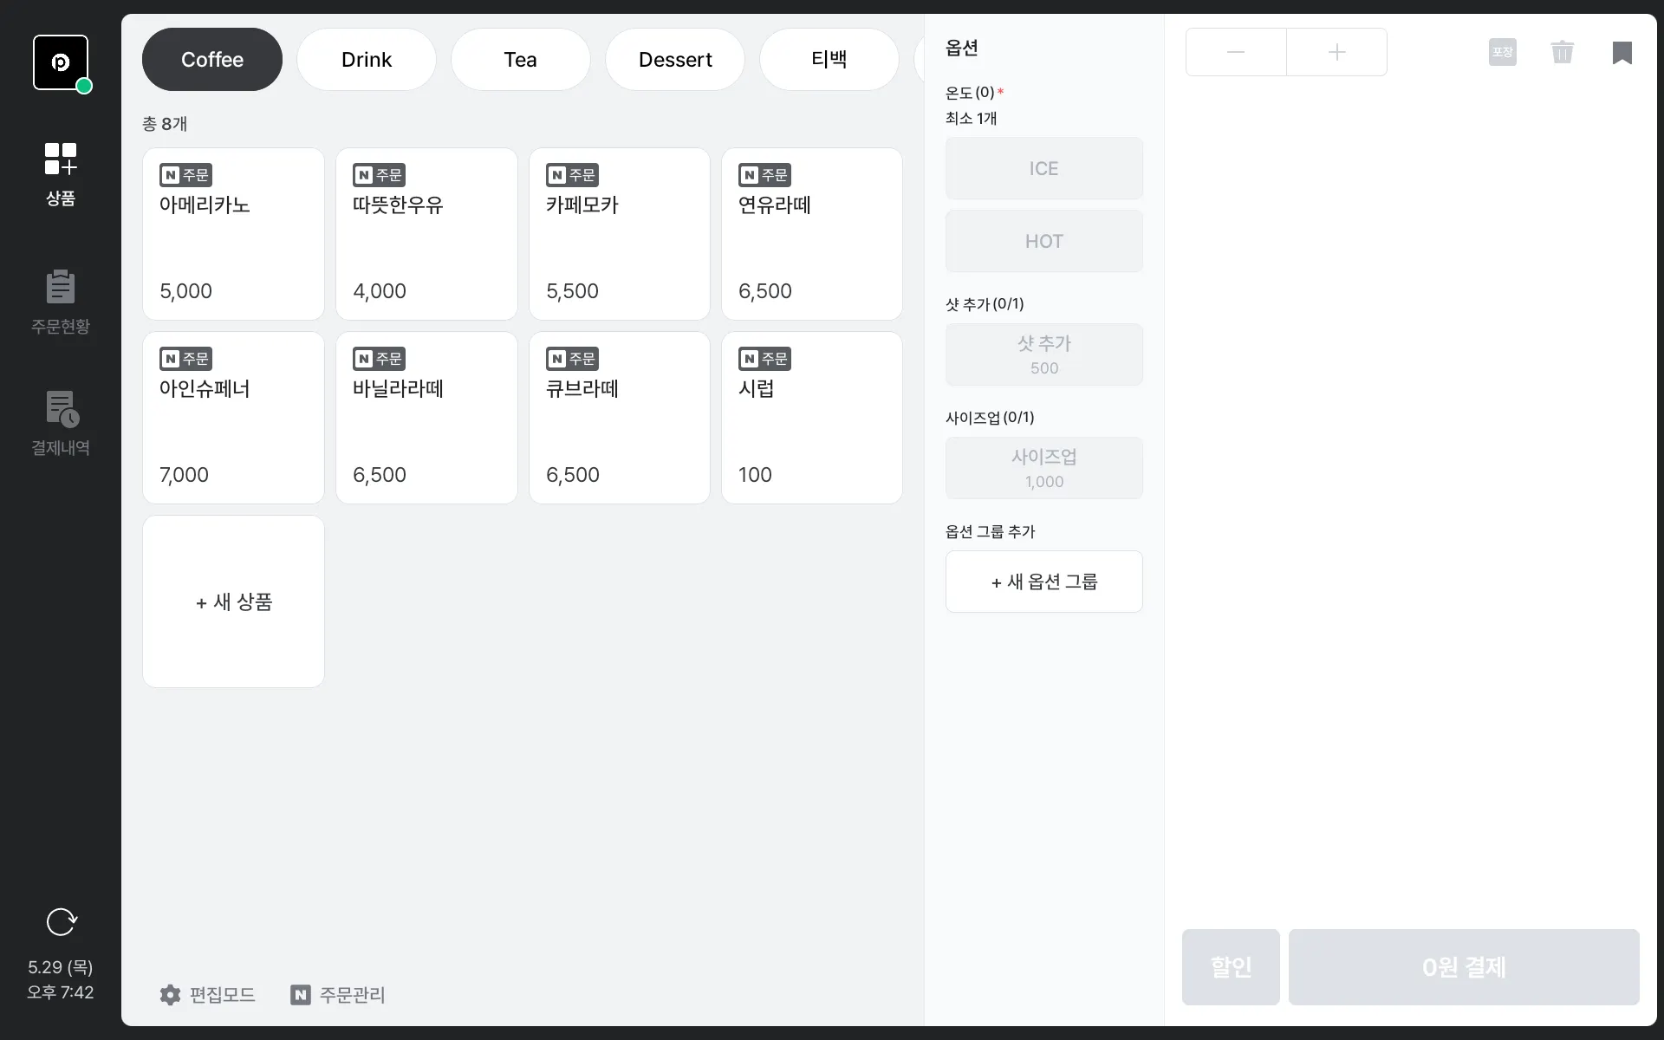Click the bookmark icon at top right
This screenshot has width=1664, height=1040.
tap(1622, 52)
